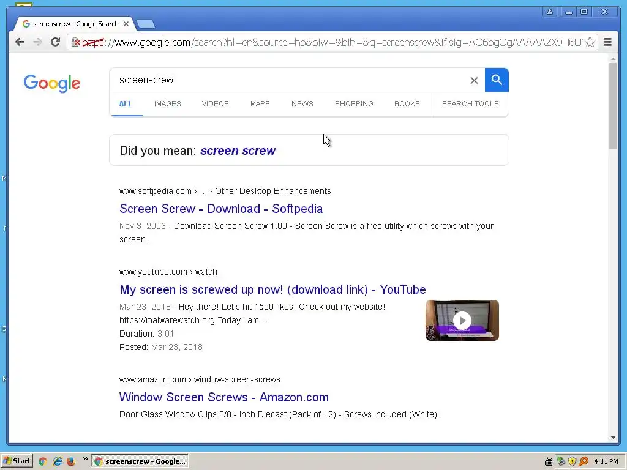Open Window Screen Screws Amazon result
The width and height of the screenshot is (627, 470).
[x=224, y=397]
